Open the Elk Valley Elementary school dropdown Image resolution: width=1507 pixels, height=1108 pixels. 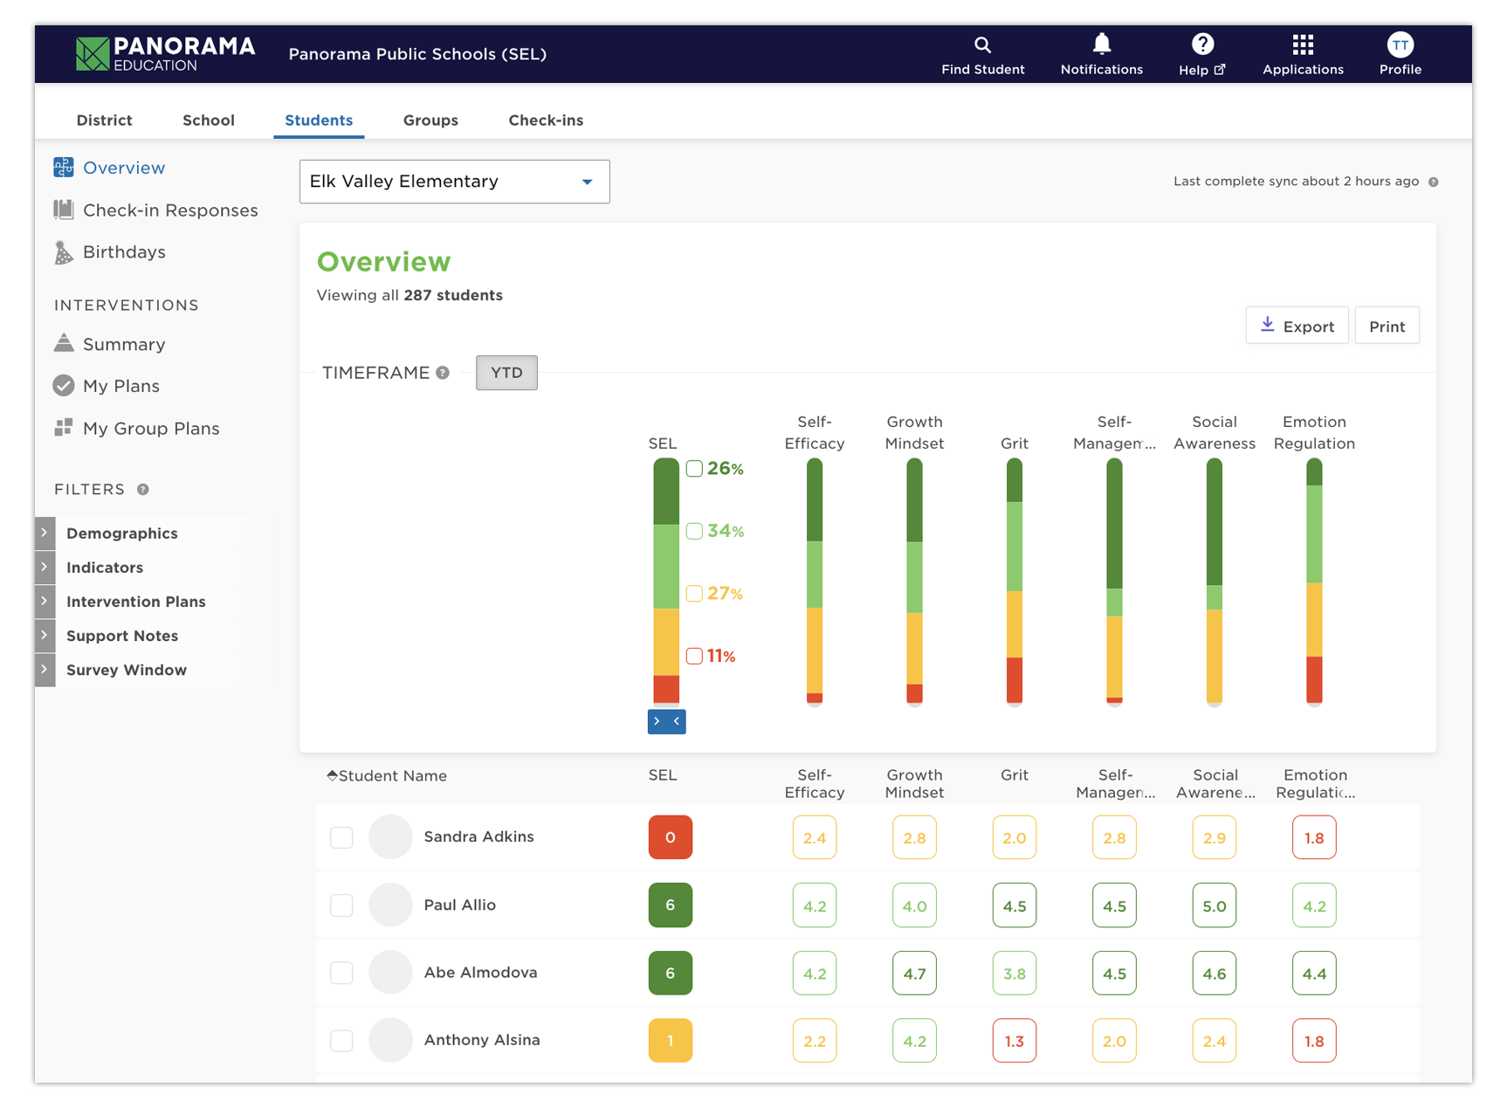click(x=454, y=182)
